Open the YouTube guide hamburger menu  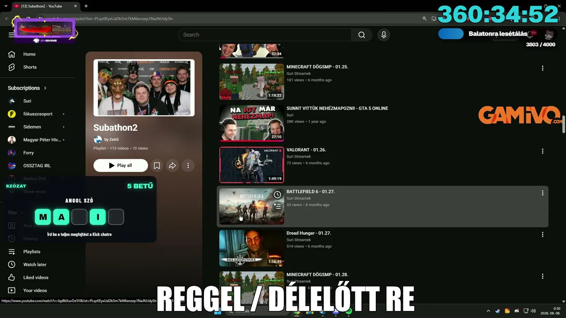tap(11, 35)
